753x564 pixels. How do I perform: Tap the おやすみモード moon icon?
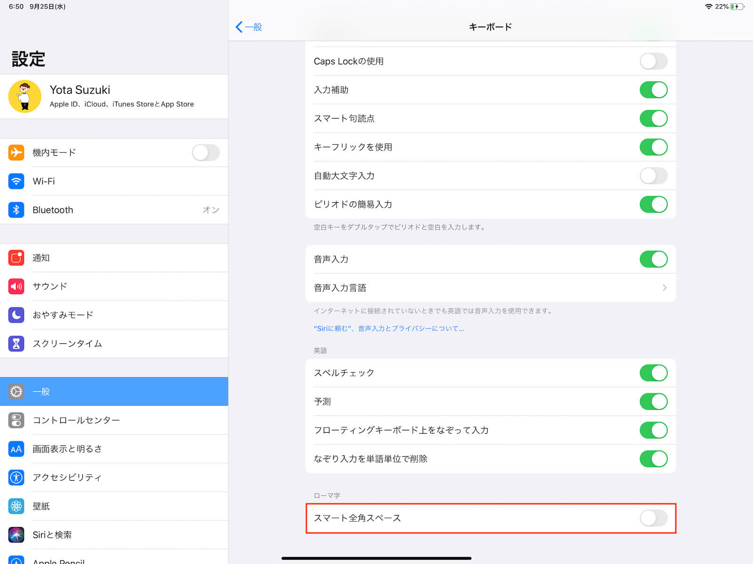click(16, 315)
